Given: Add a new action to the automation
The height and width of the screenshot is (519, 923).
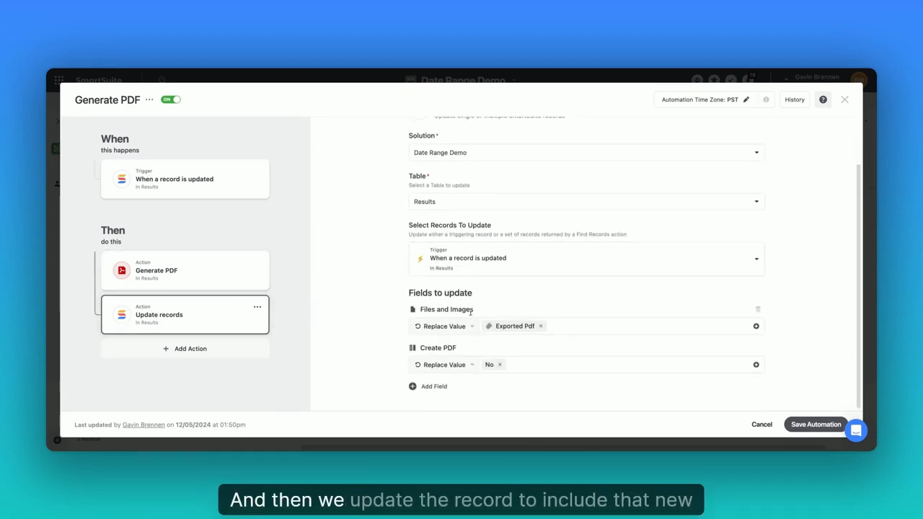Looking at the screenshot, I should [185, 349].
